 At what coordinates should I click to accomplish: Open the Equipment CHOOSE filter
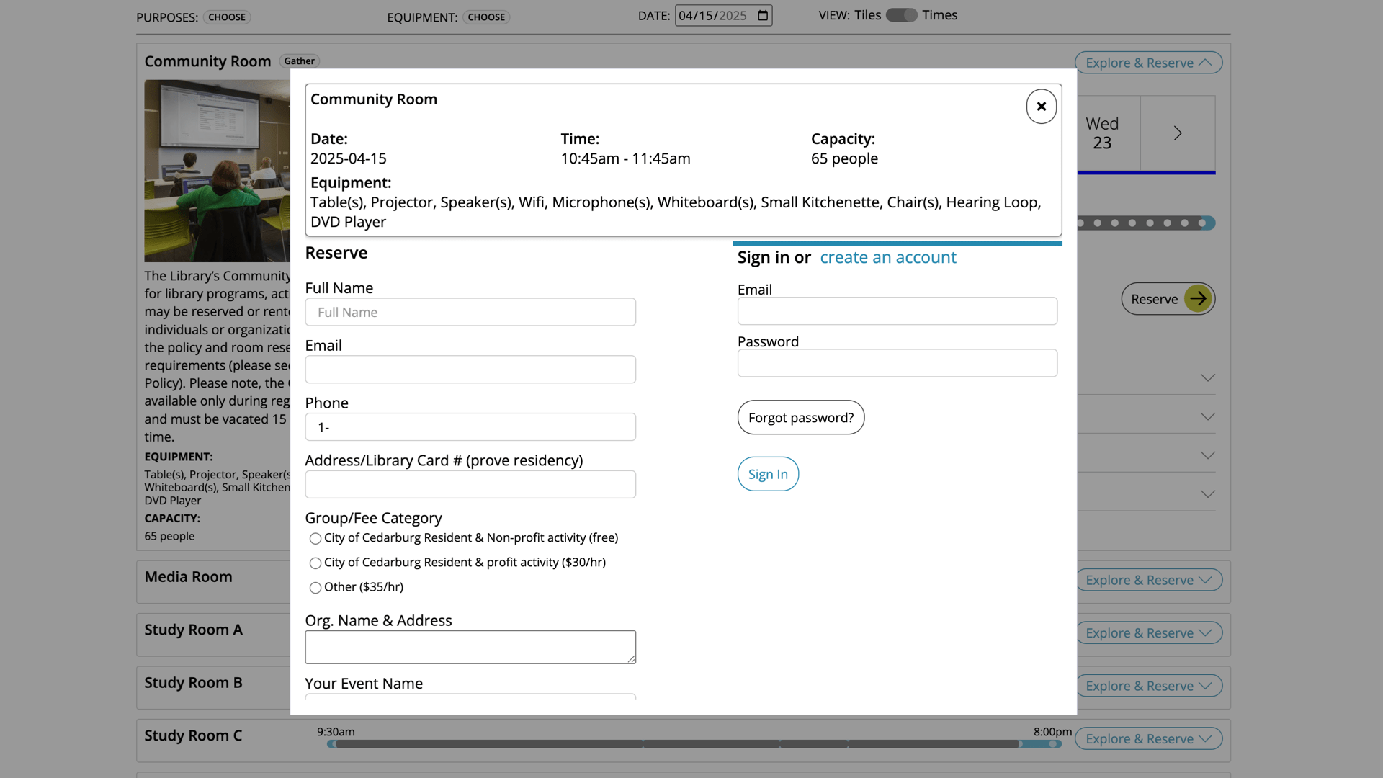pos(486,17)
